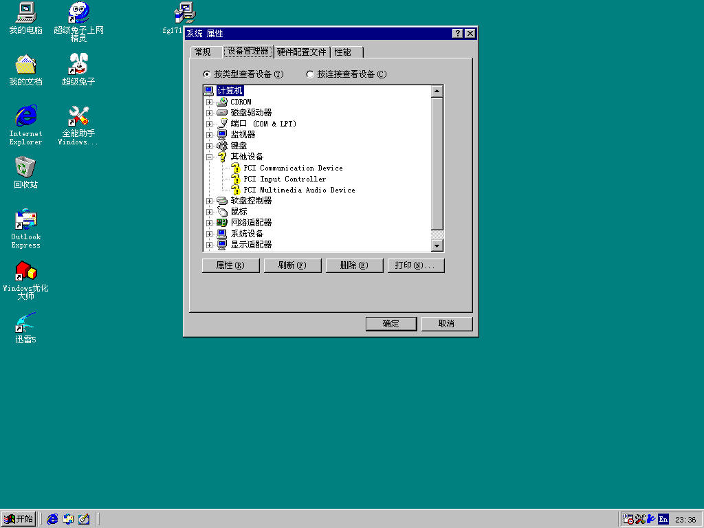
Task: Select the 网络适配器 label in the tree
Action: point(251,223)
